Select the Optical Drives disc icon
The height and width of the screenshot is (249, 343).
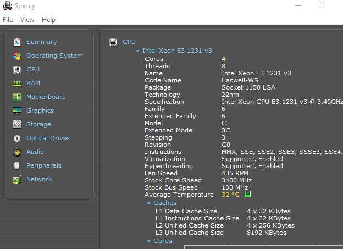pos(17,138)
